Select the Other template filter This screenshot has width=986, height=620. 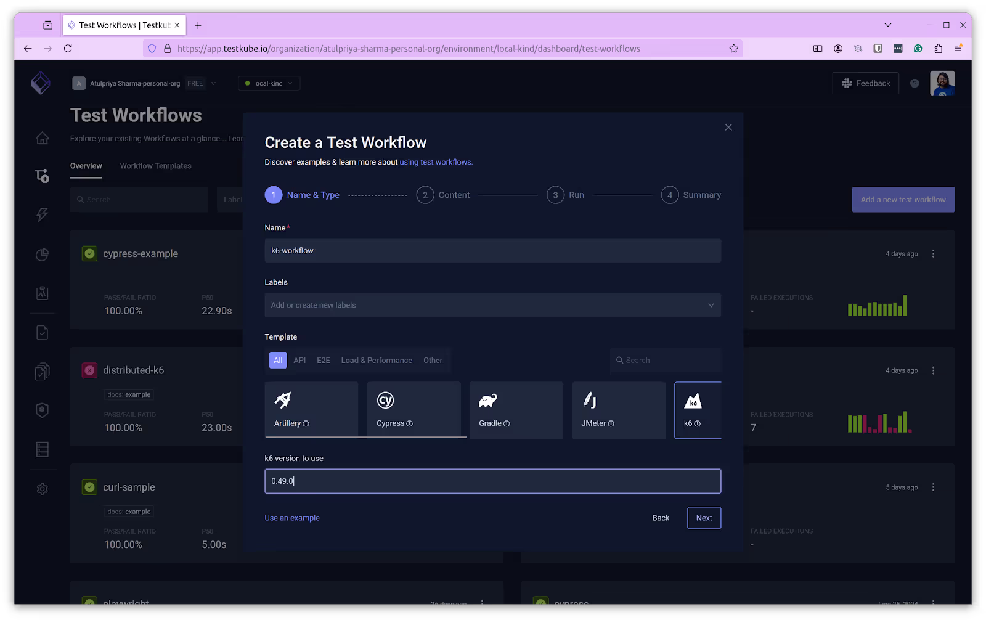tap(433, 361)
